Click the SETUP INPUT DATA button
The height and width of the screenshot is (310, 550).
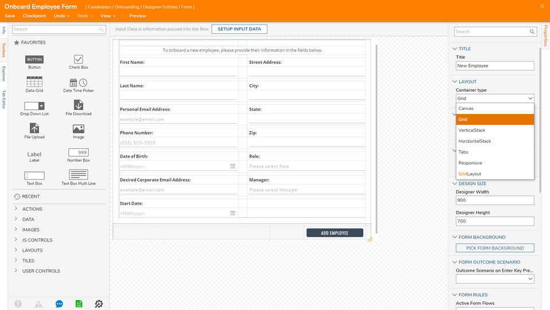point(239,29)
